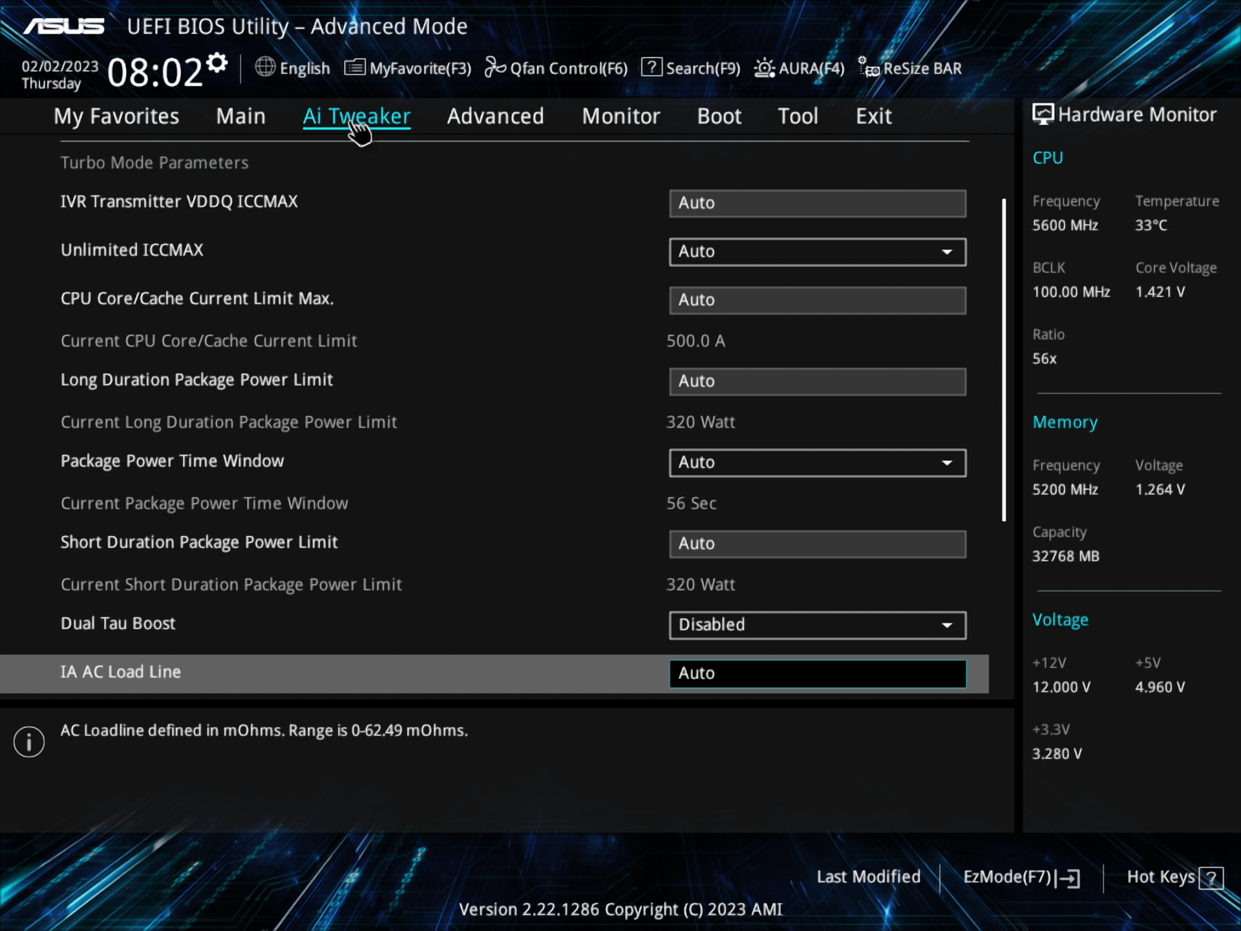
Task: Click the IA AC Load Line input field
Action: tap(818, 674)
